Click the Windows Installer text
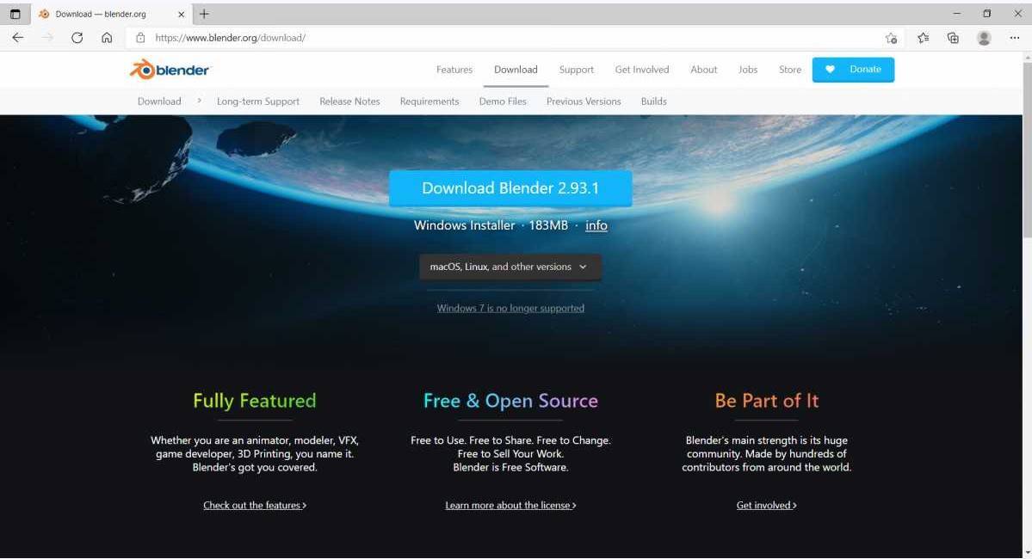This screenshot has height=559, width=1032. click(x=464, y=225)
